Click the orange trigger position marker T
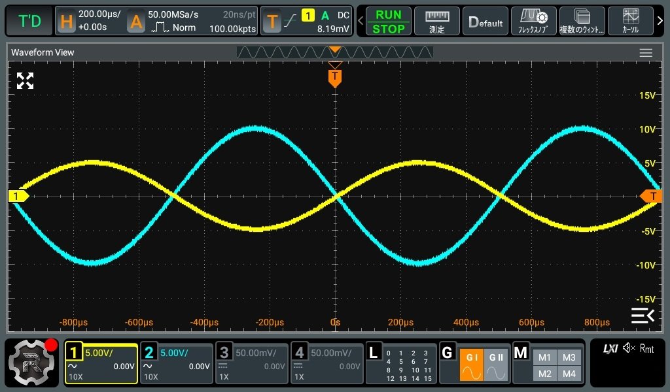This screenshot has height=392, width=670. point(334,78)
